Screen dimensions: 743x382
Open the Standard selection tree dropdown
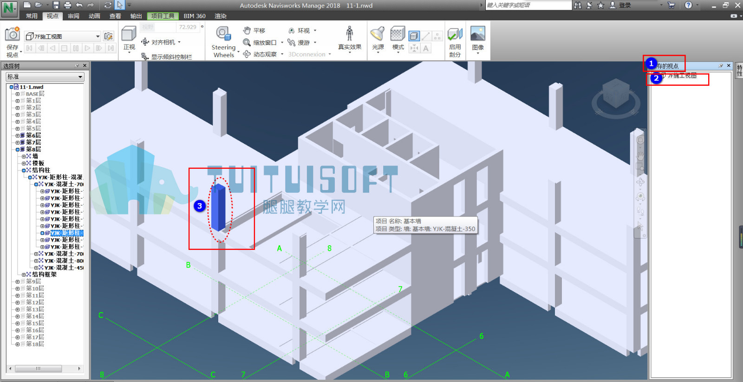(x=45, y=76)
